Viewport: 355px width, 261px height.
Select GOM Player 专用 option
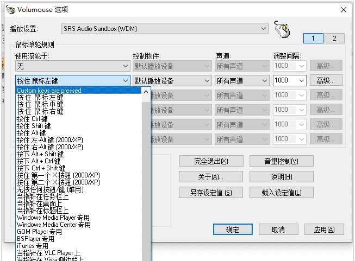coord(79,232)
